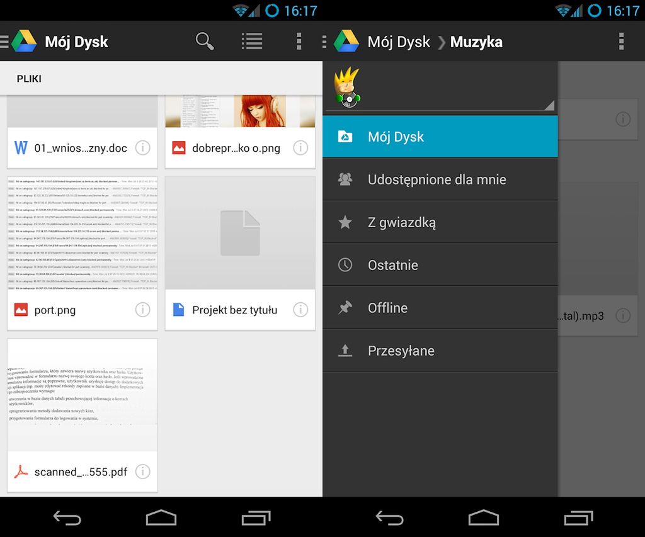Open Ostatnie recent files
The image size is (645, 537).
point(440,265)
